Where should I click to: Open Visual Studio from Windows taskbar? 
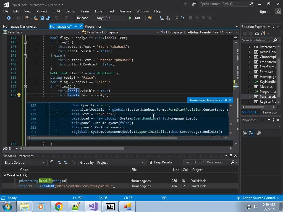pos(93,206)
